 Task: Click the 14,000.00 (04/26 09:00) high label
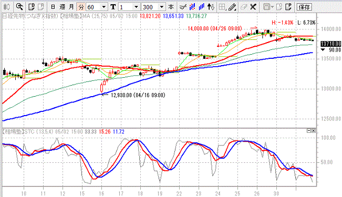click(215, 28)
